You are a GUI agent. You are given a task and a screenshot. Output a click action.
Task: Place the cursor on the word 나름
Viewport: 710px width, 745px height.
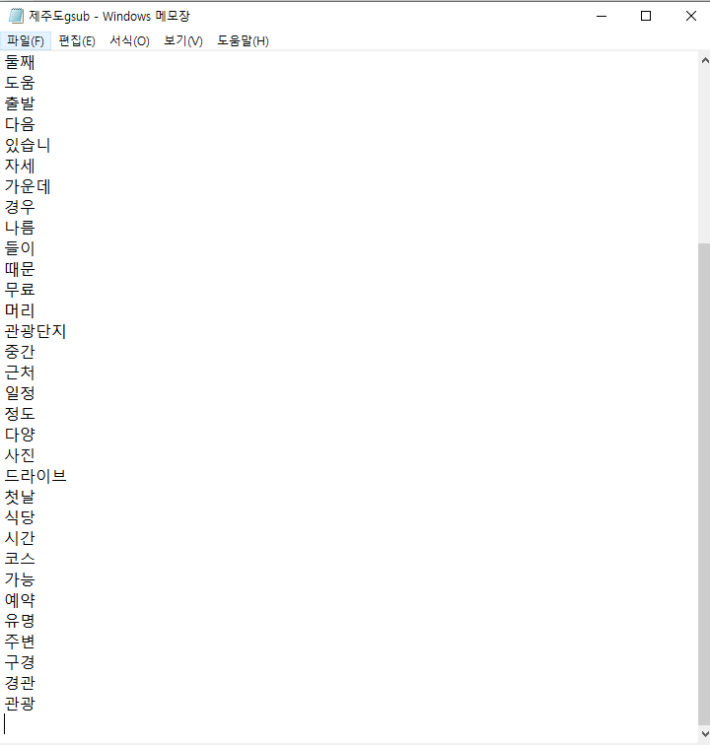coord(20,228)
